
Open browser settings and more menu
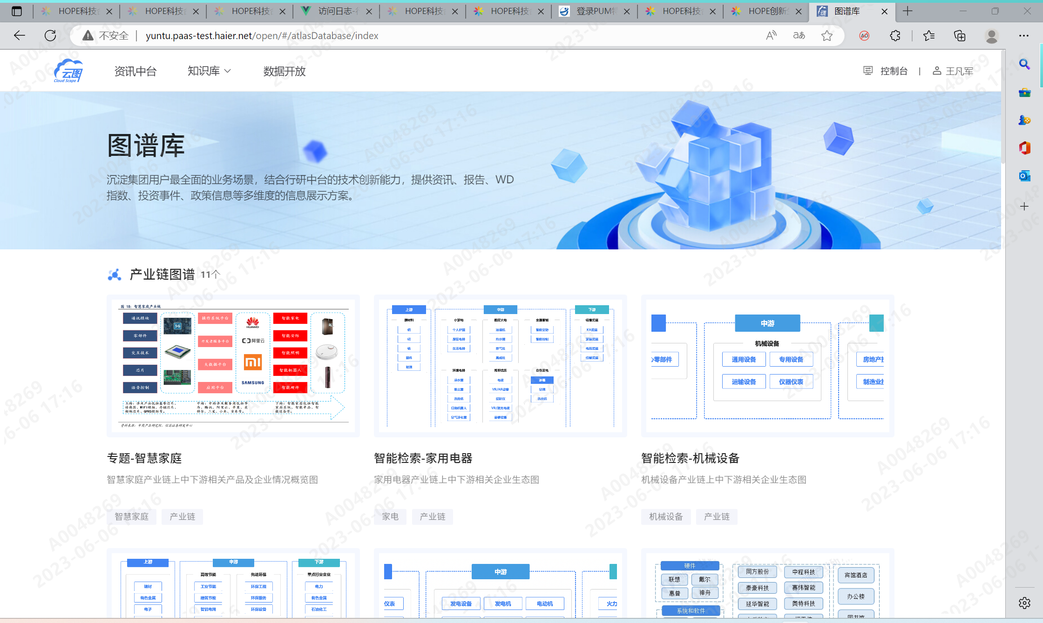click(x=1023, y=35)
